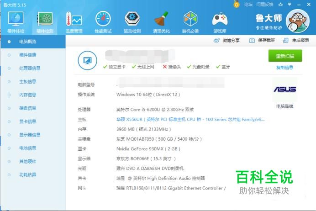
Task: Open the 华硕 X556UR motherboard link
Action: pyautogui.click(x=190, y=120)
